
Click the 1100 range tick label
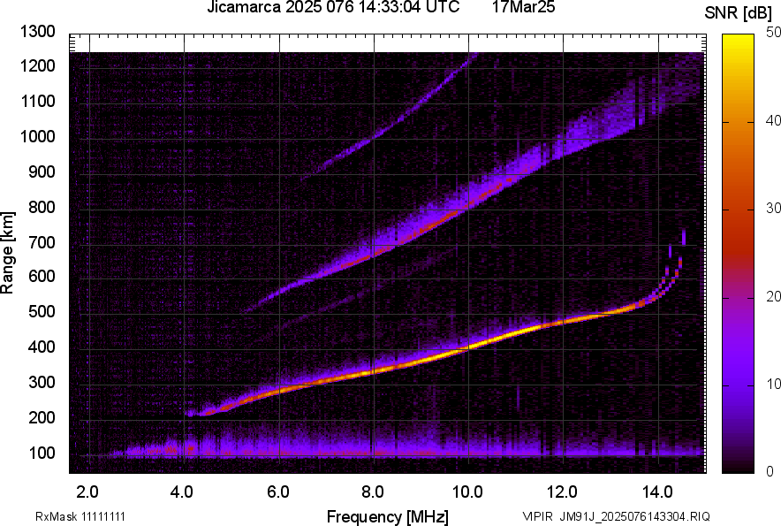pyautogui.click(x=38, y=101)
